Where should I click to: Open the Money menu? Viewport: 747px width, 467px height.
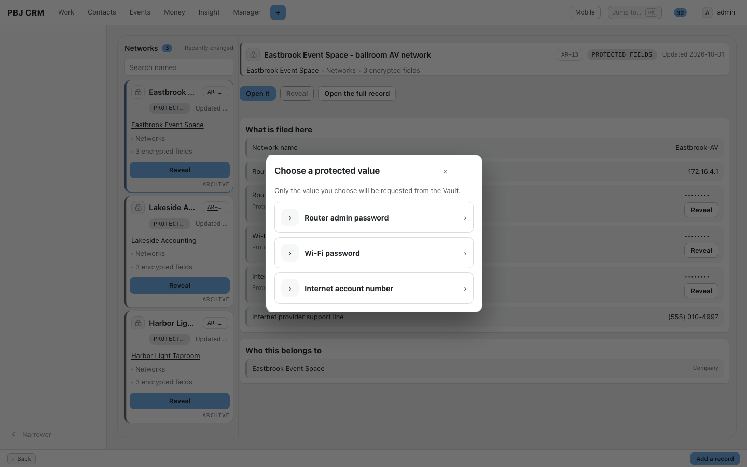[x=174, y=12]
